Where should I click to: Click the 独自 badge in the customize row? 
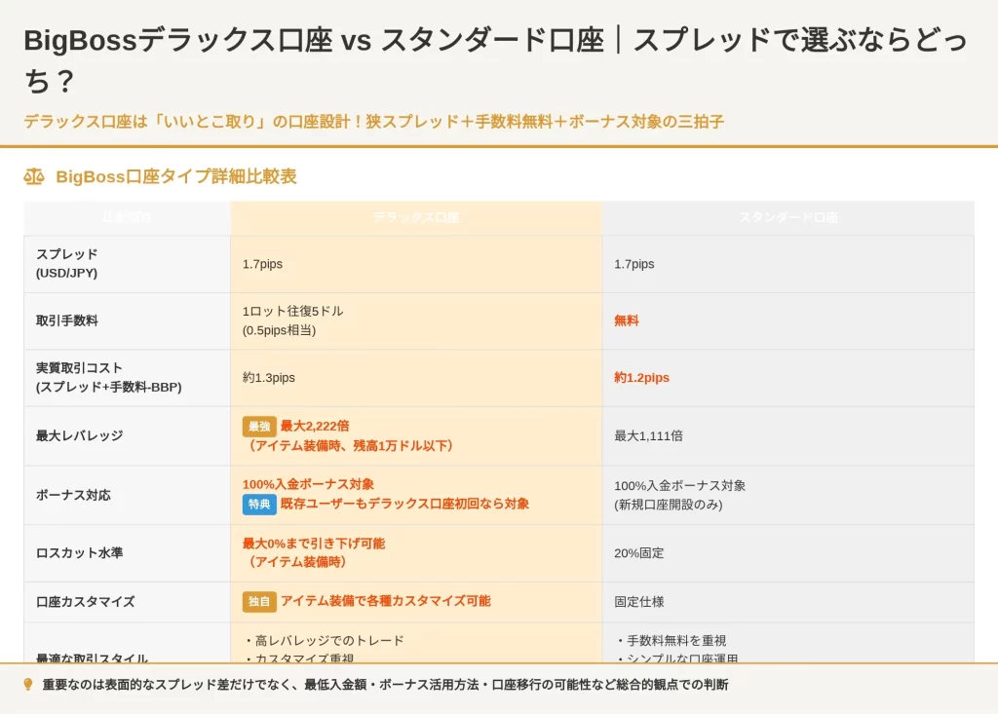click(259, 601)
